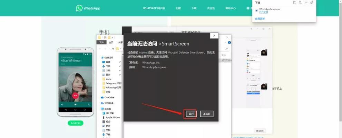Screen dimensions: 342x138
Task: Click the up arrow in File Explorer navigation
Action: [113, 49]
